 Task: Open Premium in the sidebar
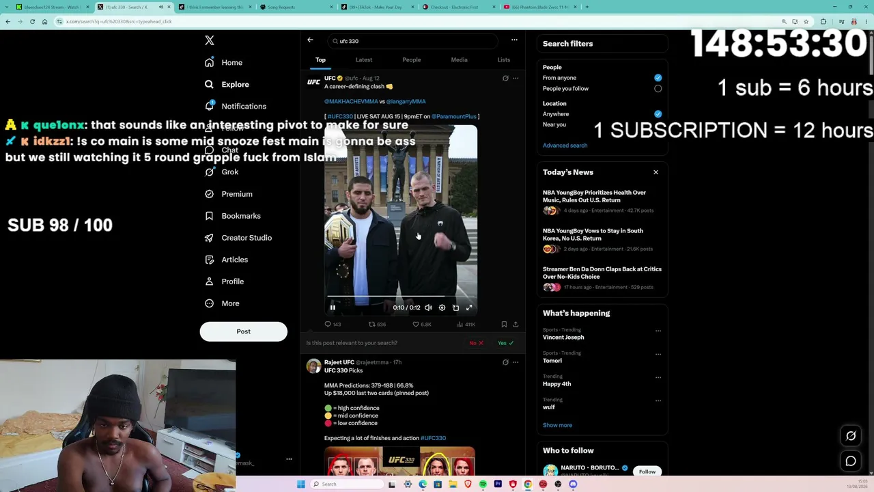coord(229,194)
